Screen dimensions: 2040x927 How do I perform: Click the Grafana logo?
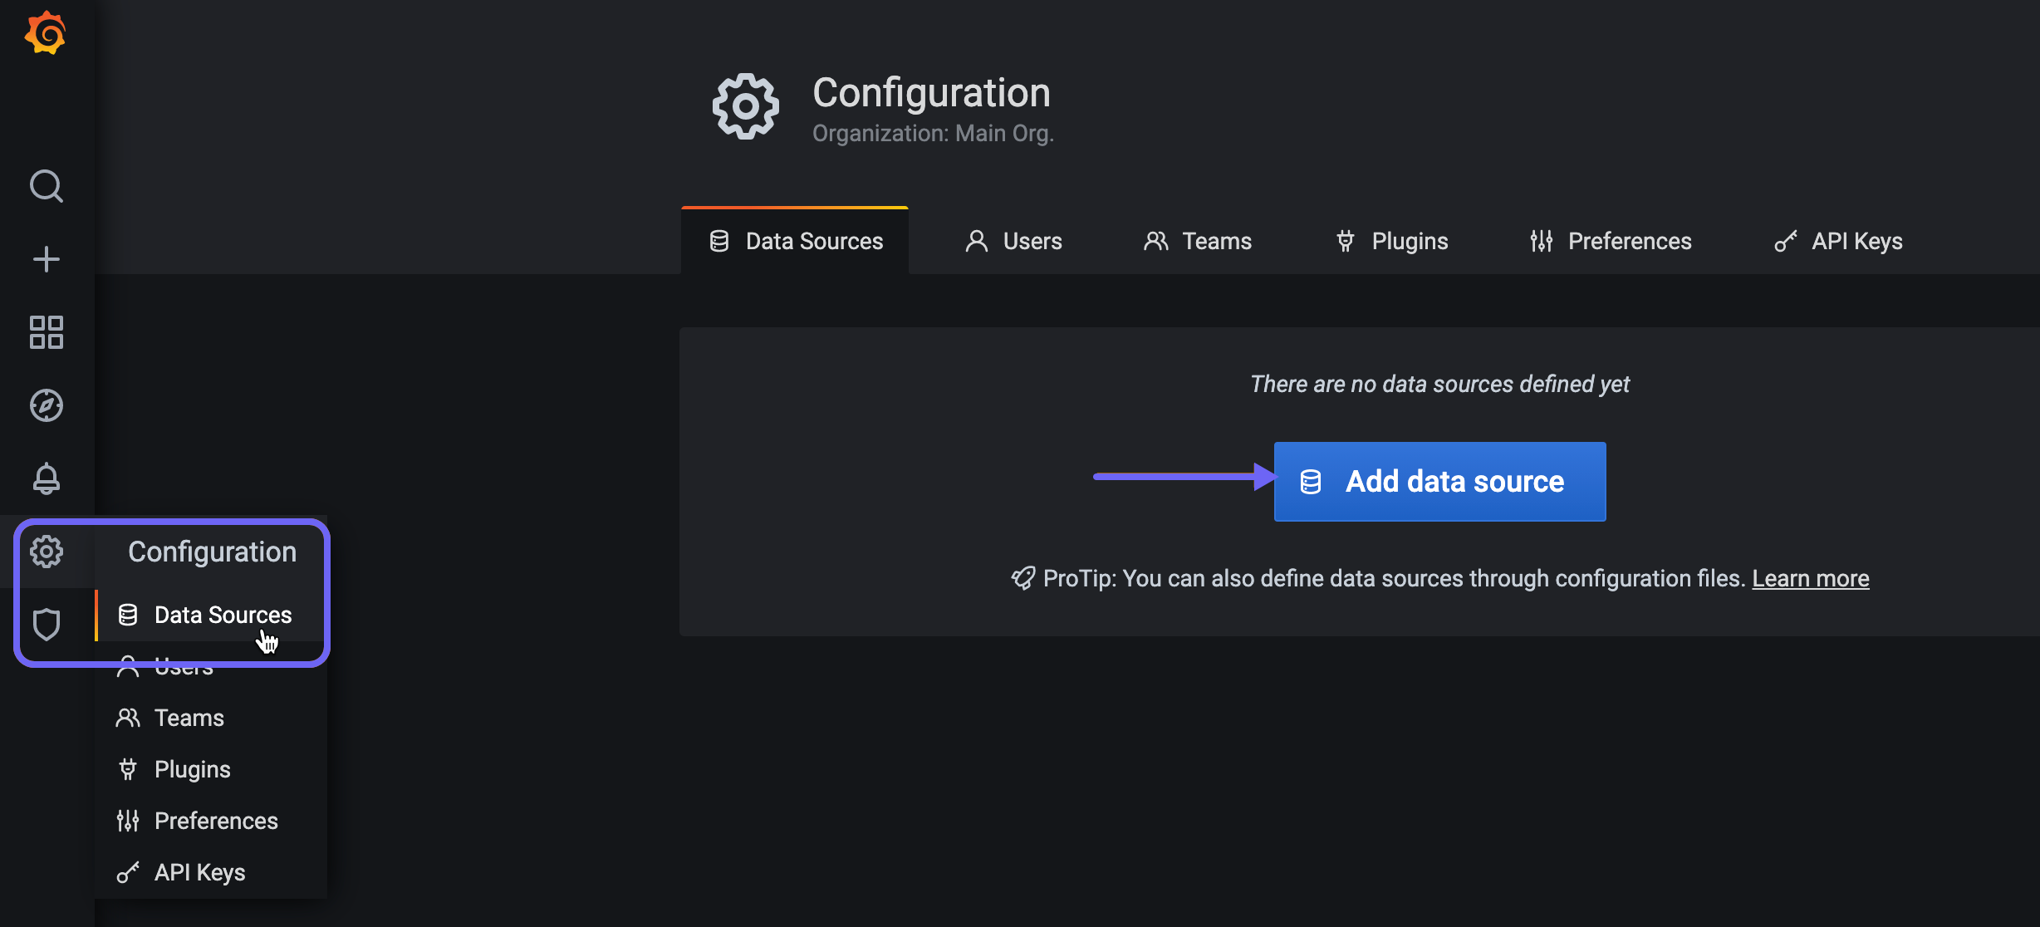[47, 33]
